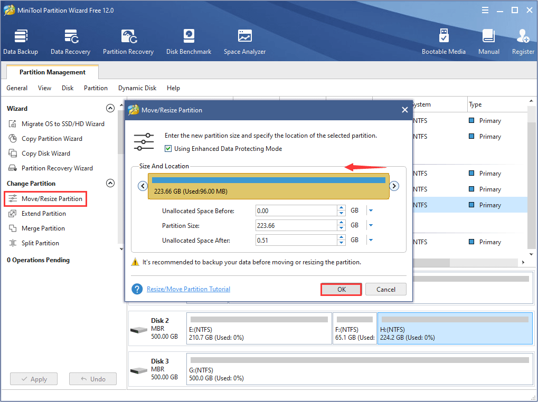The image size is (538, 402).
Task: Open the Space Analyzer
Action: tap(244, 42)
